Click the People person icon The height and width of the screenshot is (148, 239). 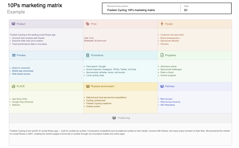coord(162,24)
